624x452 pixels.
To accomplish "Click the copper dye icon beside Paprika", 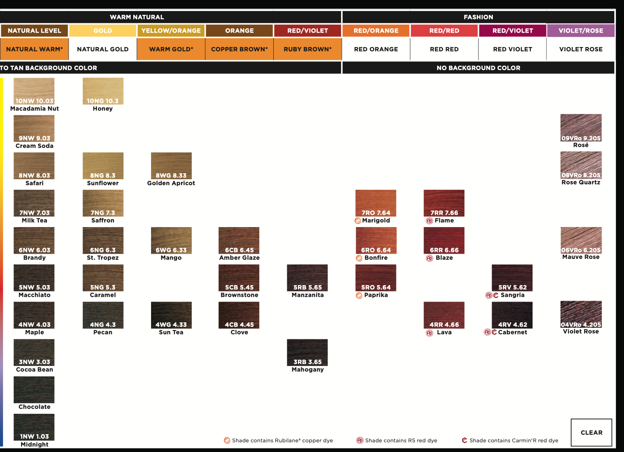I will [x=359, y=295].
